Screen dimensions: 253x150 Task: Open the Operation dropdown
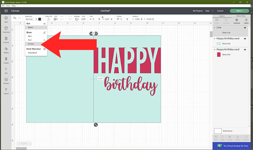click(31, 19)
